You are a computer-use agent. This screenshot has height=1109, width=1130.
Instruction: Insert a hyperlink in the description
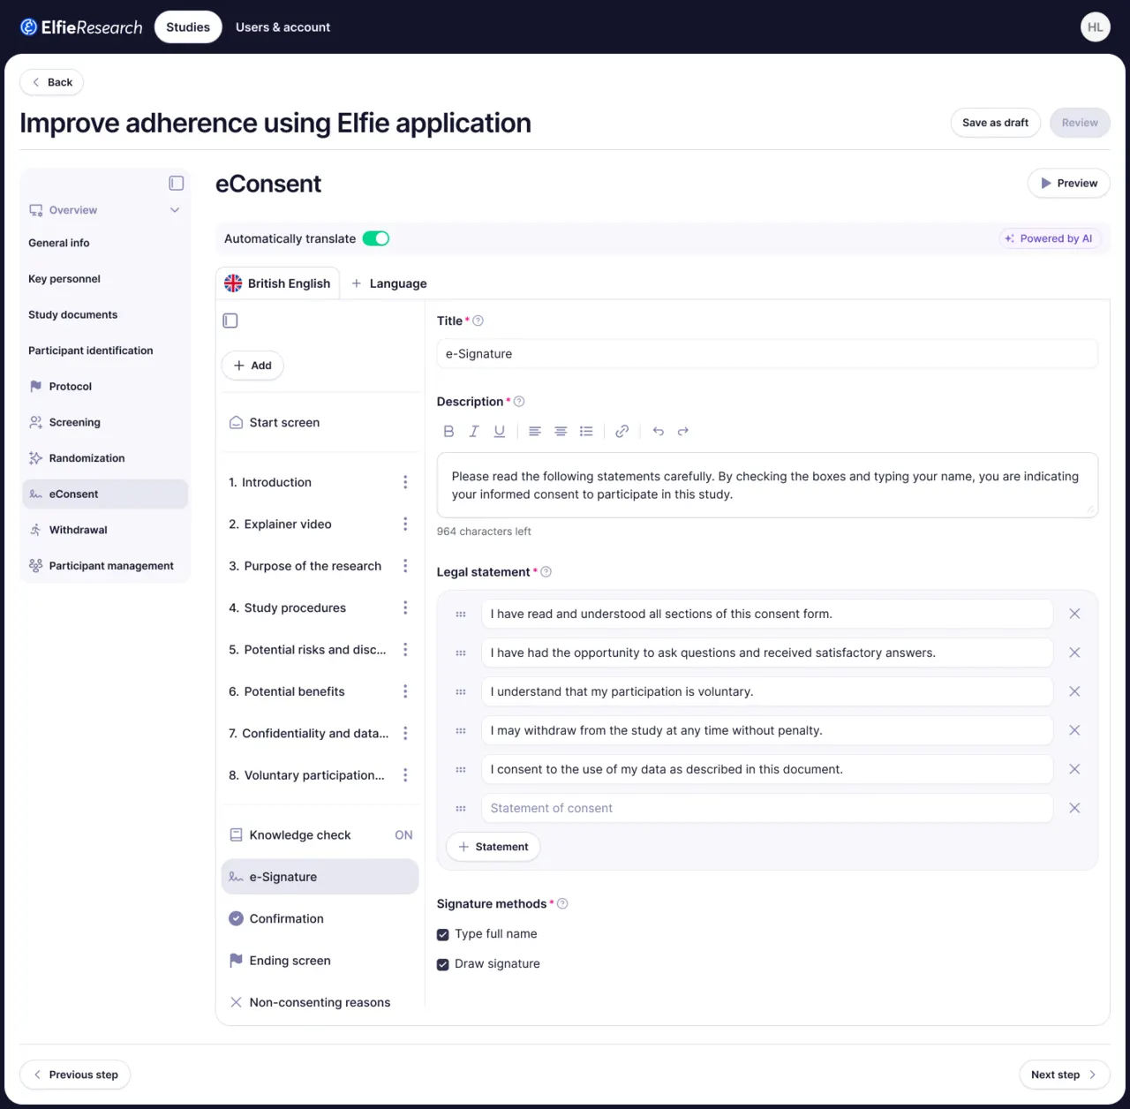pyautogui.click(x=622, y=432)
